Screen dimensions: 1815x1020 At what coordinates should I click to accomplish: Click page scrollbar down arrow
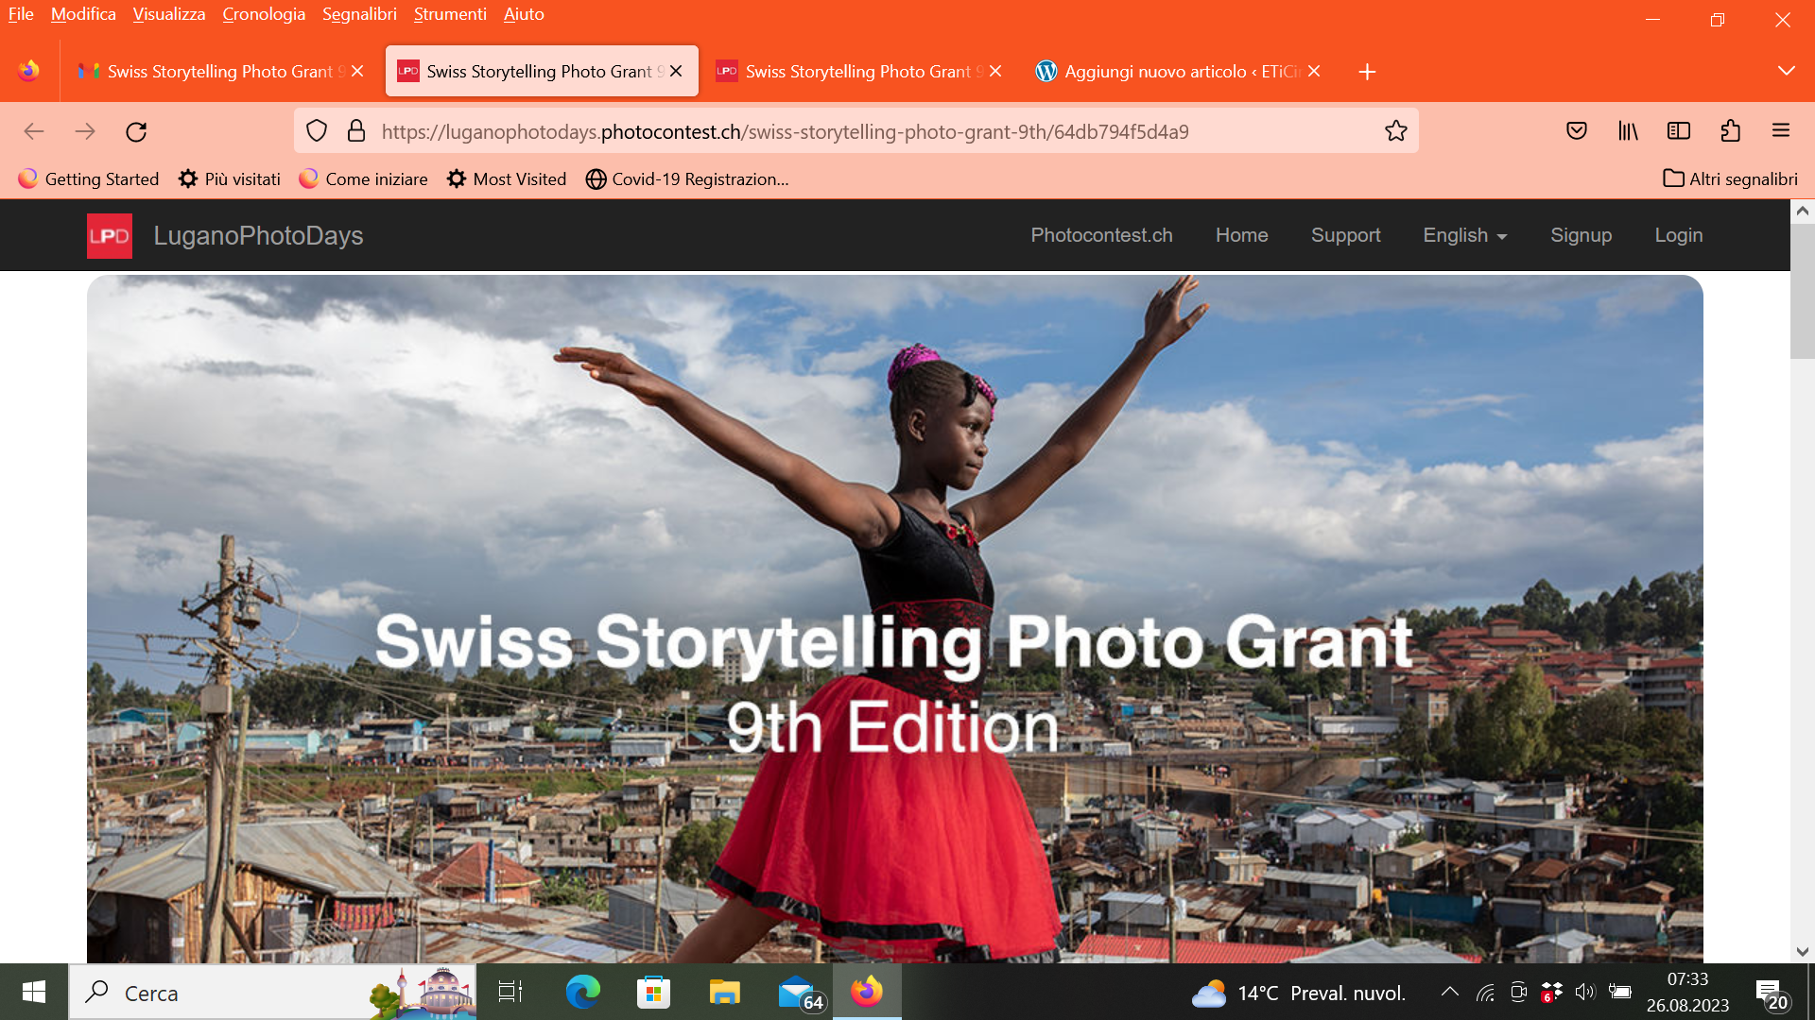[x=1802, y=952]
